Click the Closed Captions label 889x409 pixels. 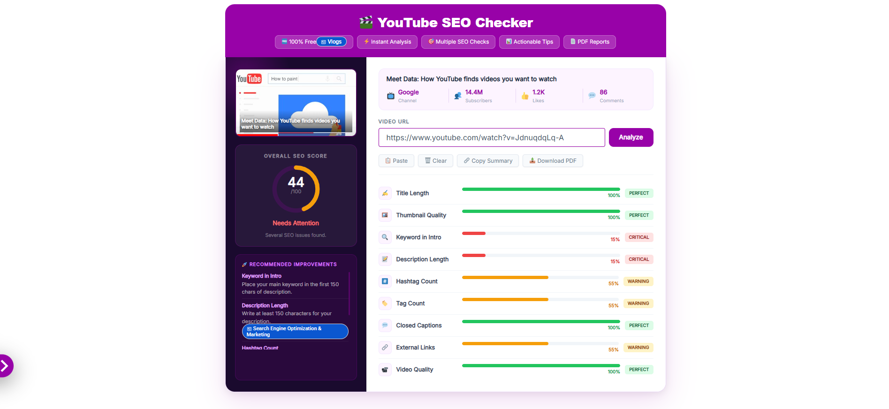click(x=418, y=326)
